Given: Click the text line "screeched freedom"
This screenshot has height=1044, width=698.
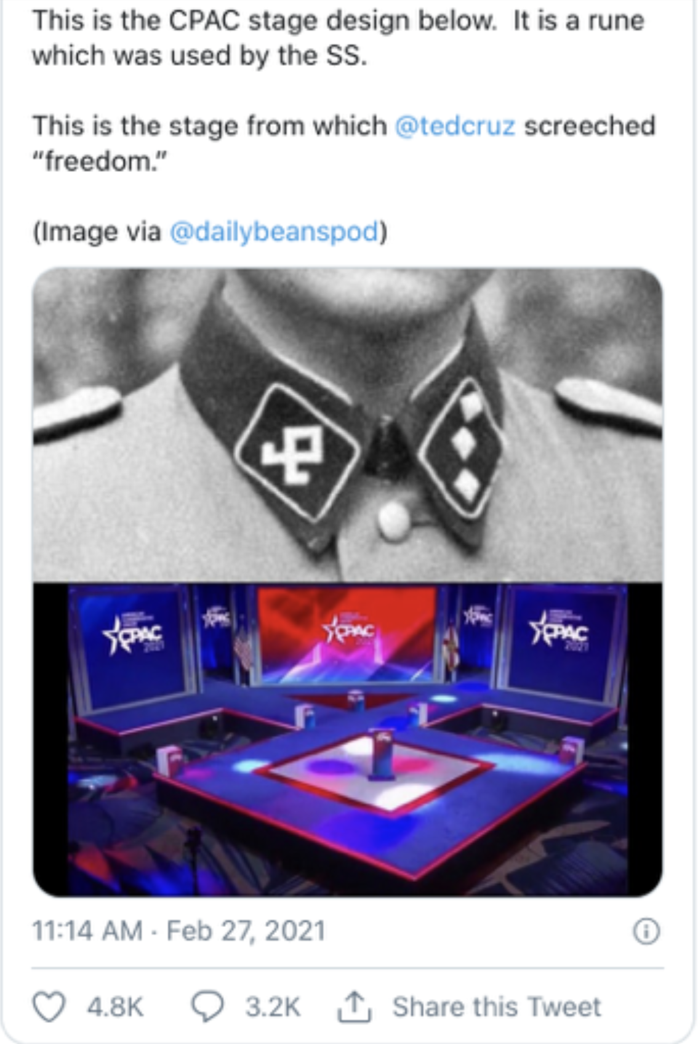Looking at the screenshot, I should tap(344, 143).
